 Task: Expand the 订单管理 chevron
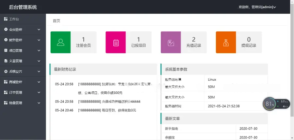coord(39,92)
